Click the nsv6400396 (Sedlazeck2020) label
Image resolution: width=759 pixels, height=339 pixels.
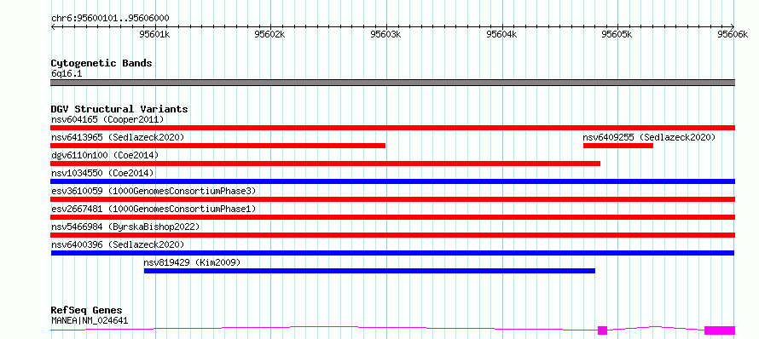click(x=118, y=244)
